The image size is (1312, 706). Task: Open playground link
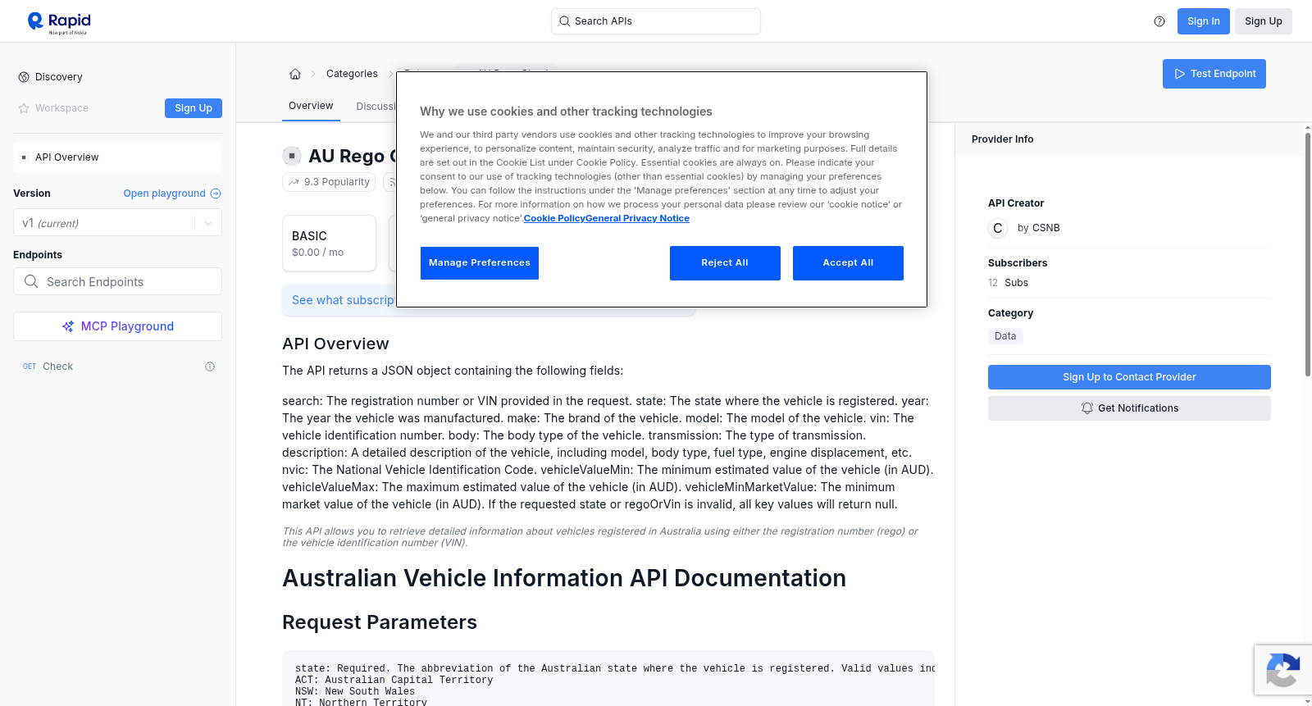164,194
